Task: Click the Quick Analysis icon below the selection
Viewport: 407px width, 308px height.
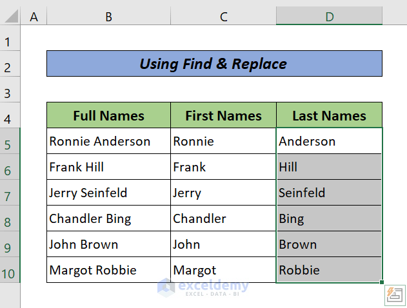Action: coord(393,294)
